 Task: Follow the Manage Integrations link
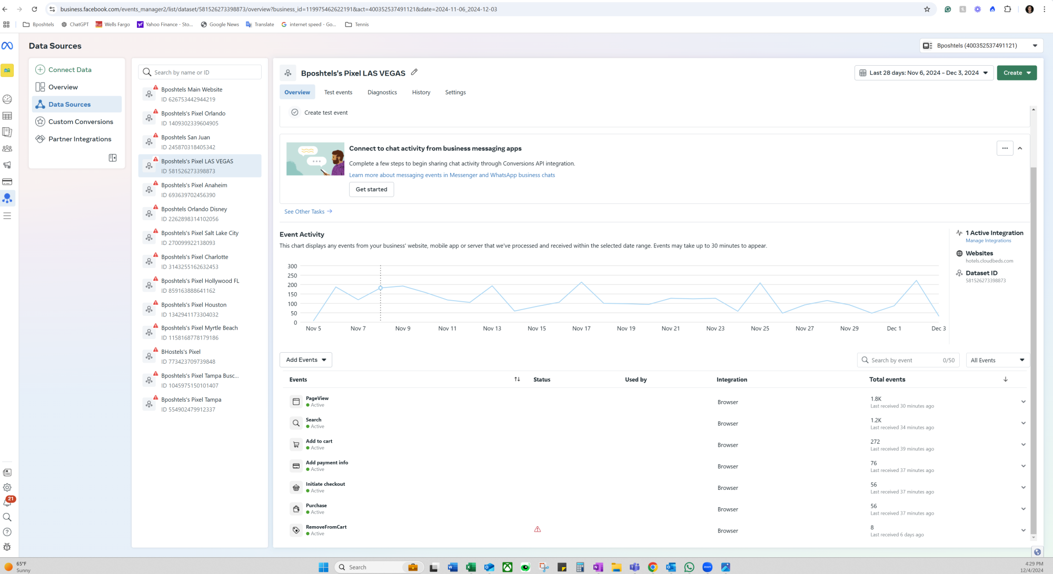click(x=988, y=241)
